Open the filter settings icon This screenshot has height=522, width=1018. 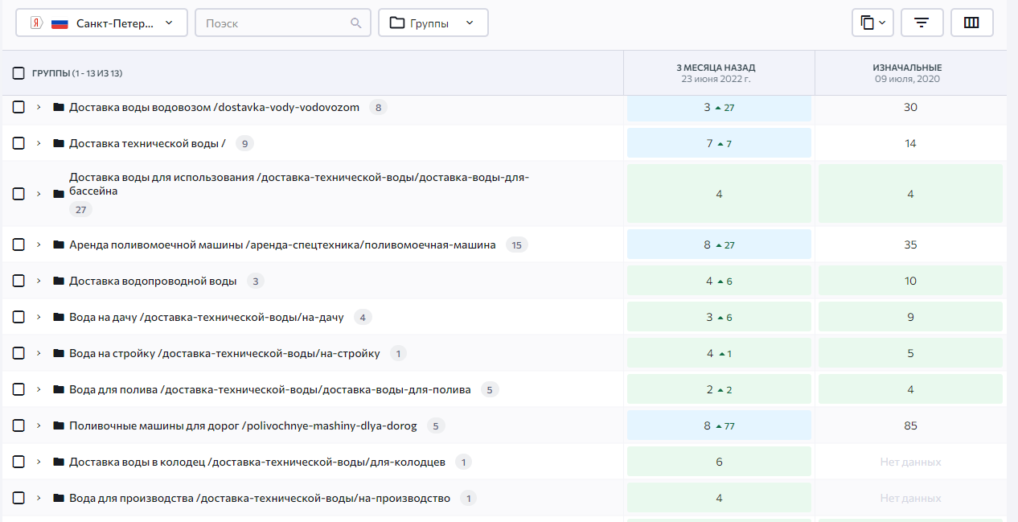click(x=922, y=23)
